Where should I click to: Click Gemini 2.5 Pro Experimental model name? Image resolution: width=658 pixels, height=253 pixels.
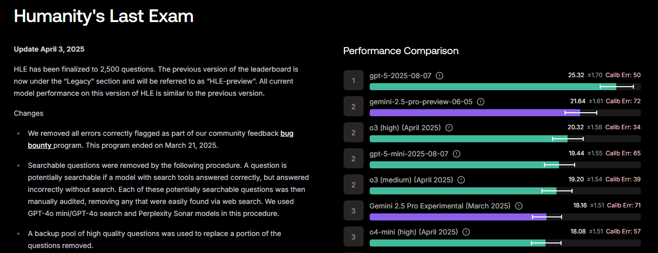tap(440, 206)
